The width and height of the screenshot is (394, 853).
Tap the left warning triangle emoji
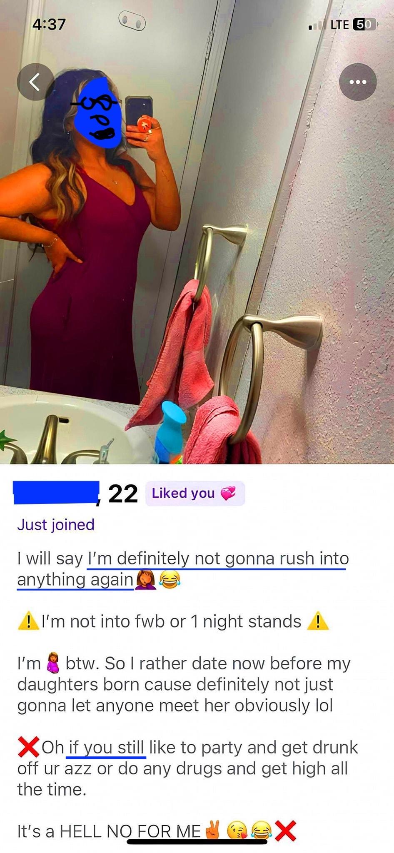tap(28, 621)
